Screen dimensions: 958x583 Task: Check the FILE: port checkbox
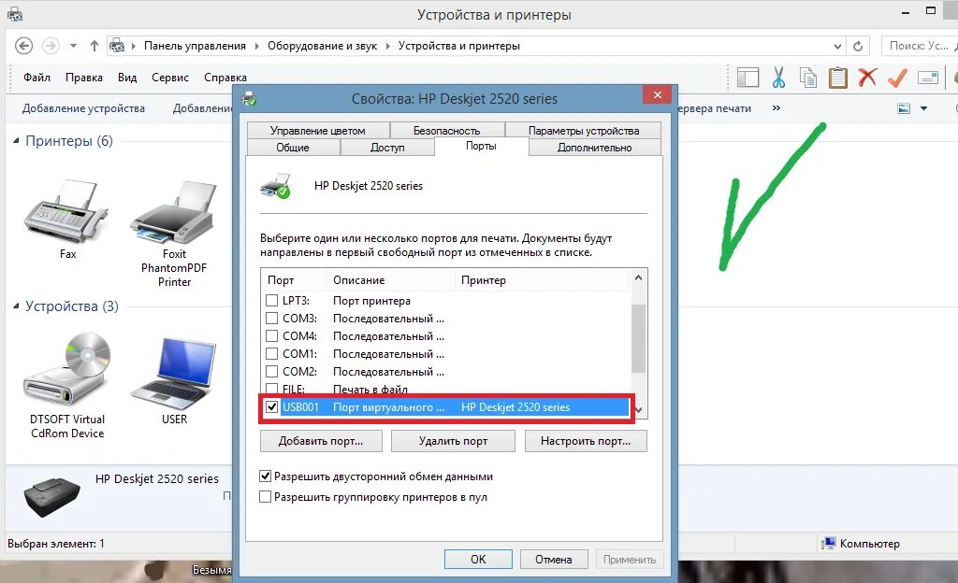point(272,389)
